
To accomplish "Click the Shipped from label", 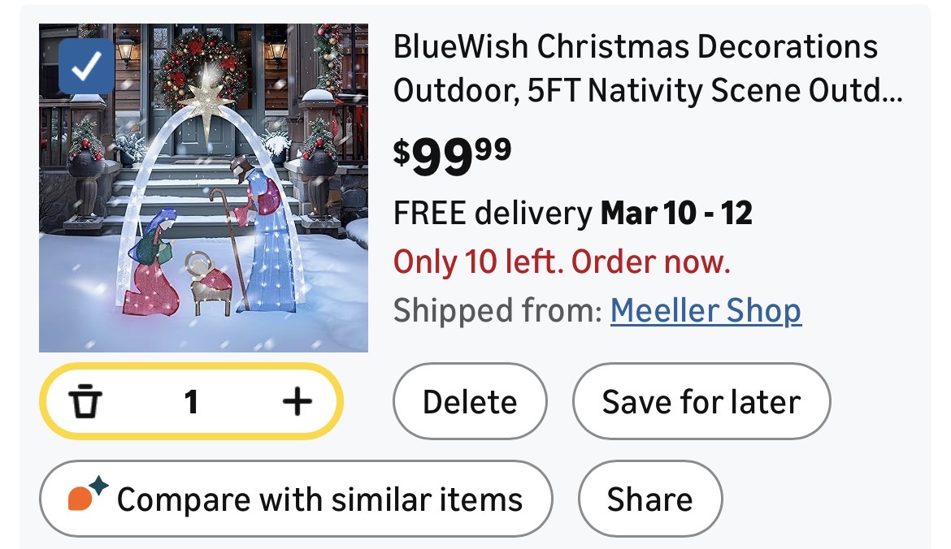I will (x=497, y=310).
